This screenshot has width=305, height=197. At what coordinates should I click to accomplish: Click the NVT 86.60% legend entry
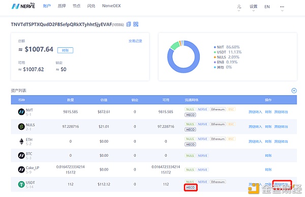click(227, 47)
